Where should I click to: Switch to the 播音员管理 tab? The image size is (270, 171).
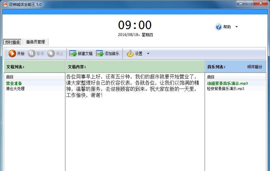[x=35, y=42]
